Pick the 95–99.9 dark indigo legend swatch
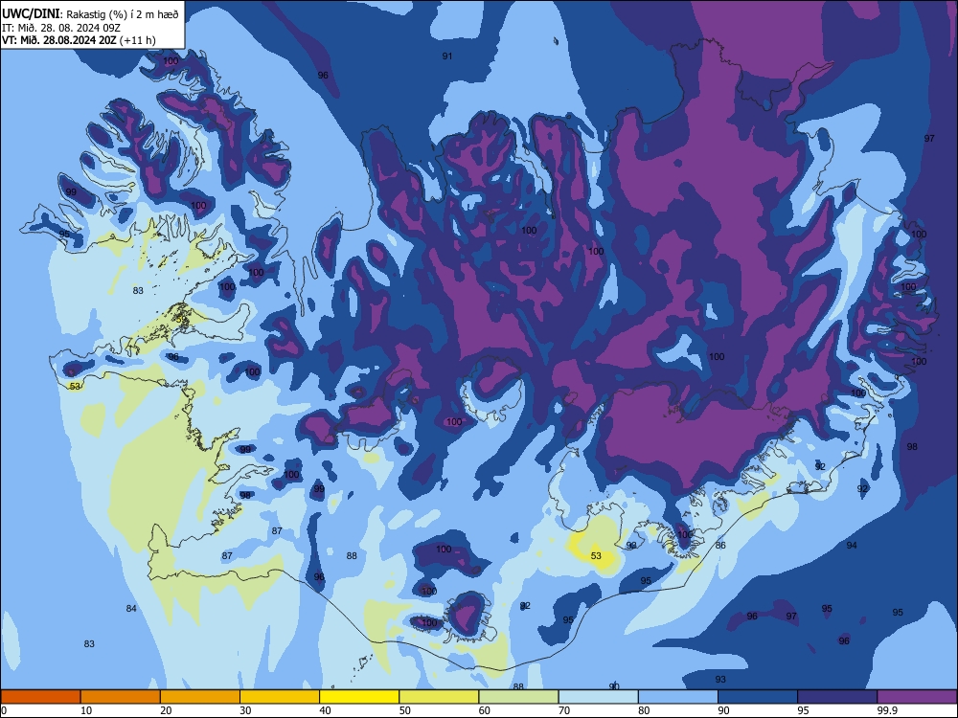 coord(837,697)
